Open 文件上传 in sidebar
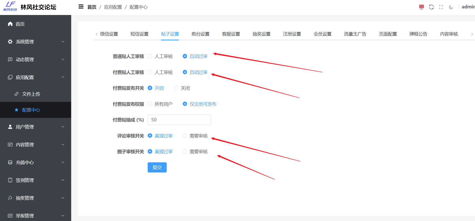The width and height of the screenshot is (475, 221). pos(36,94)
